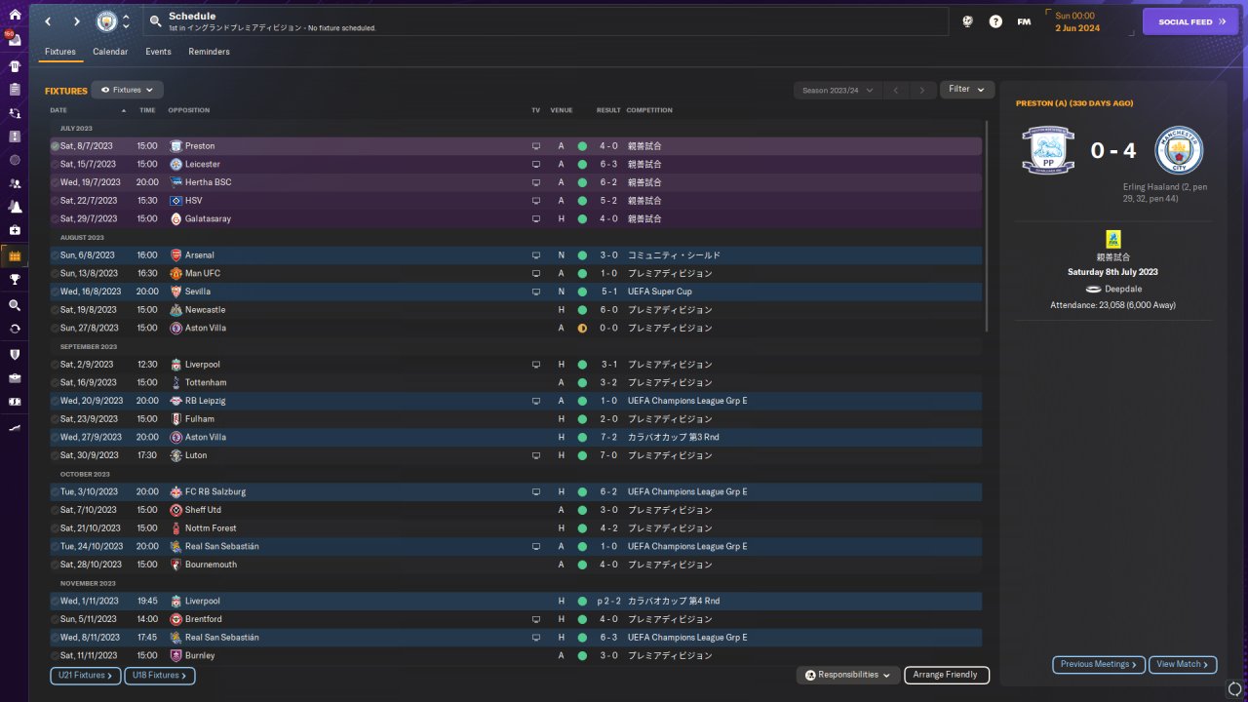Click the search magnifier in the top bar
Viewport: 1248px width, 702px height.
pyautogui.click(x=156, y=20)
